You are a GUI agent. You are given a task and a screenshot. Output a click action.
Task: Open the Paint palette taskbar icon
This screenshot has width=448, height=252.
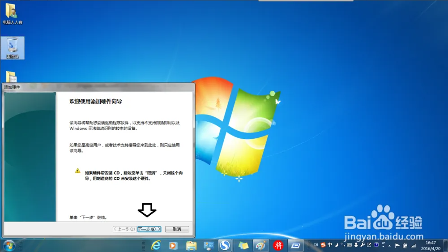pos(260,245)
